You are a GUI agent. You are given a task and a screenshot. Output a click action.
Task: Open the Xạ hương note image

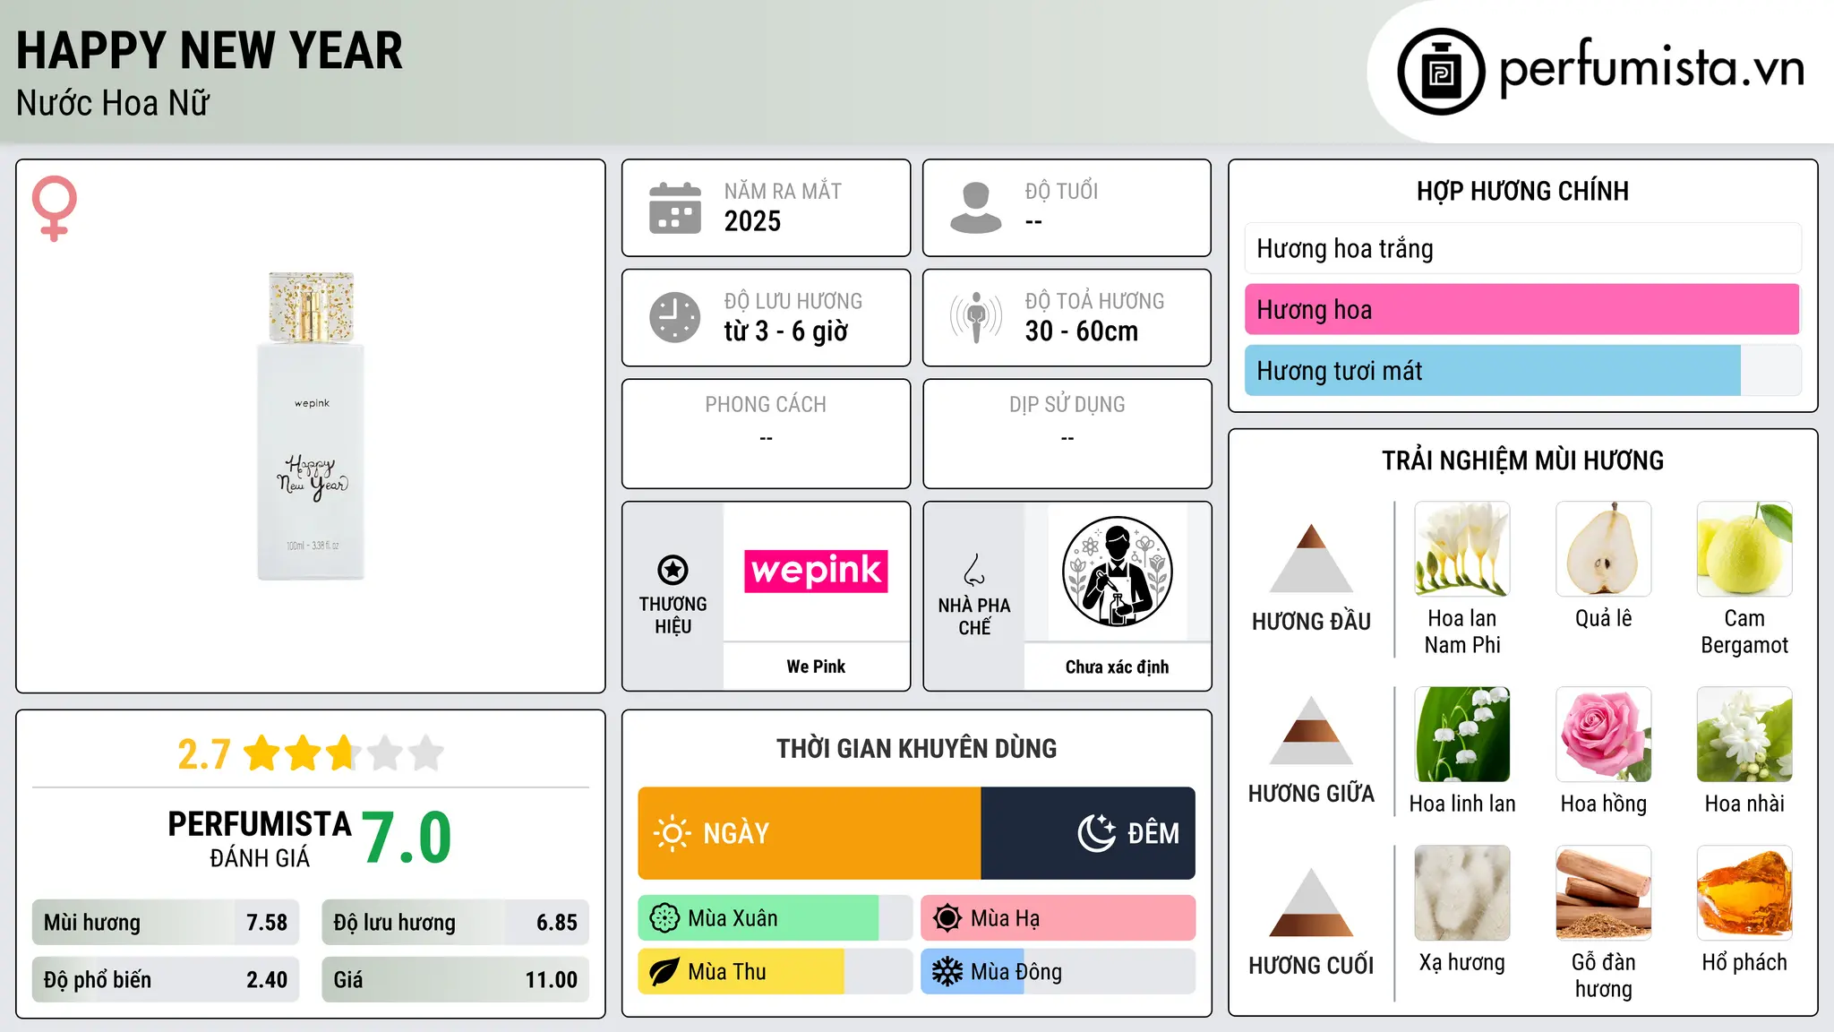1462,893
